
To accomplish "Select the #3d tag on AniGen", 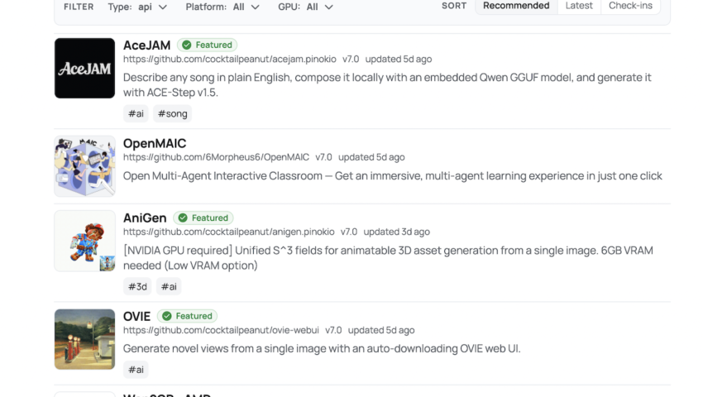I will tap(137, 286).
